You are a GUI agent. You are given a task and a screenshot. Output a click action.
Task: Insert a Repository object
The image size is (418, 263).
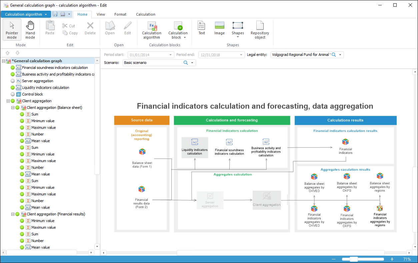pos(260,30)
